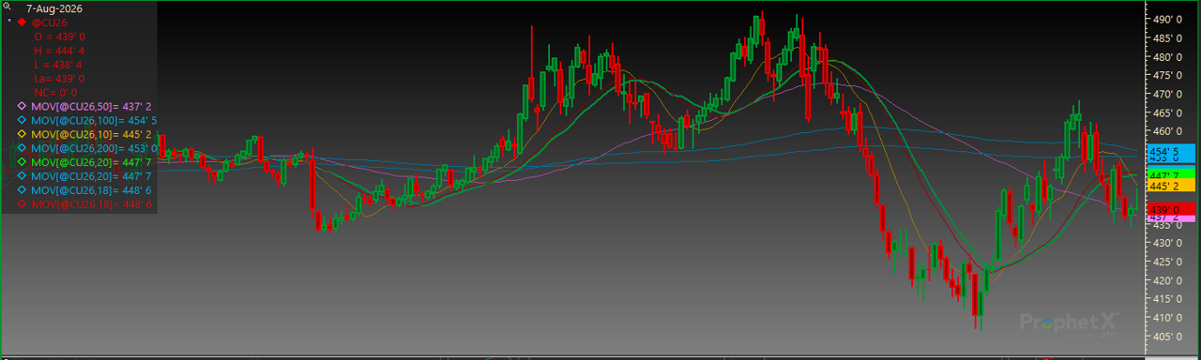
Task: Click the 7-Aug-2026 date header
Action: click(54, 7)
